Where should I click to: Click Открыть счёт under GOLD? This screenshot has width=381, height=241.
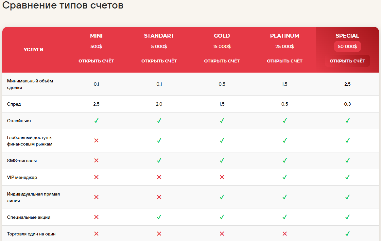[x=222, y=61]
